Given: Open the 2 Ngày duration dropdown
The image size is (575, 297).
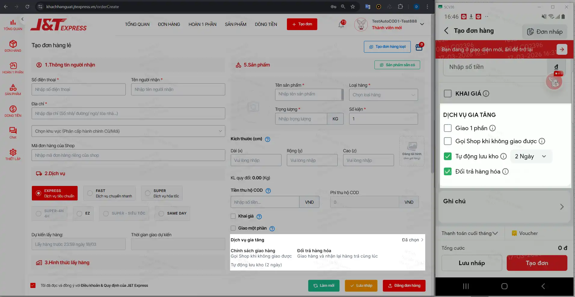Looking at the screenshot, I should point(531,156).
